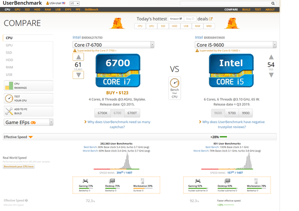The width and height of the screenshot is (299, 211).
Task: Select HDD in the left sidebar
Action: 9,60
